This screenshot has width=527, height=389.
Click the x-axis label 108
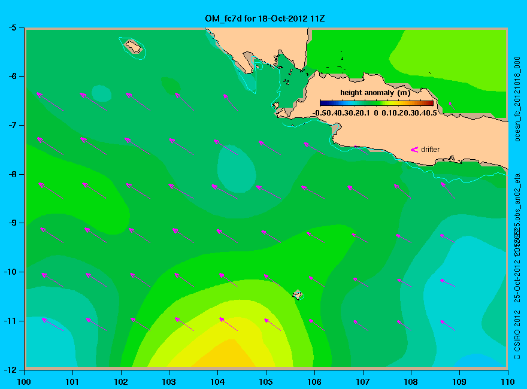[x=411, y=382]
